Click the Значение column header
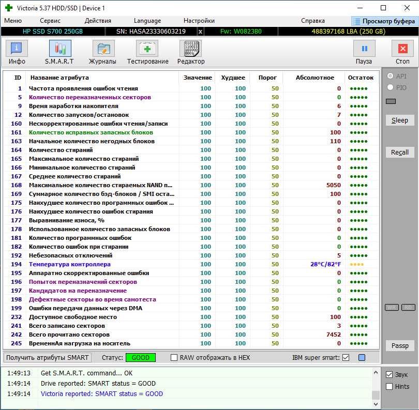The height and width of the screenshot is (410, 419). (198, 78)
